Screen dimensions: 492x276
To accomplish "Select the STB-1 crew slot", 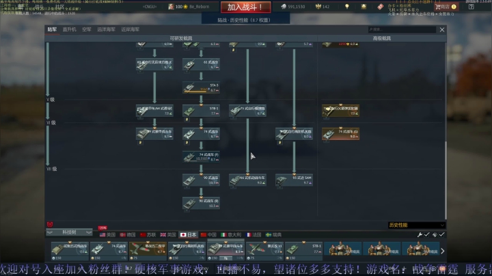I will click(303, 251).
